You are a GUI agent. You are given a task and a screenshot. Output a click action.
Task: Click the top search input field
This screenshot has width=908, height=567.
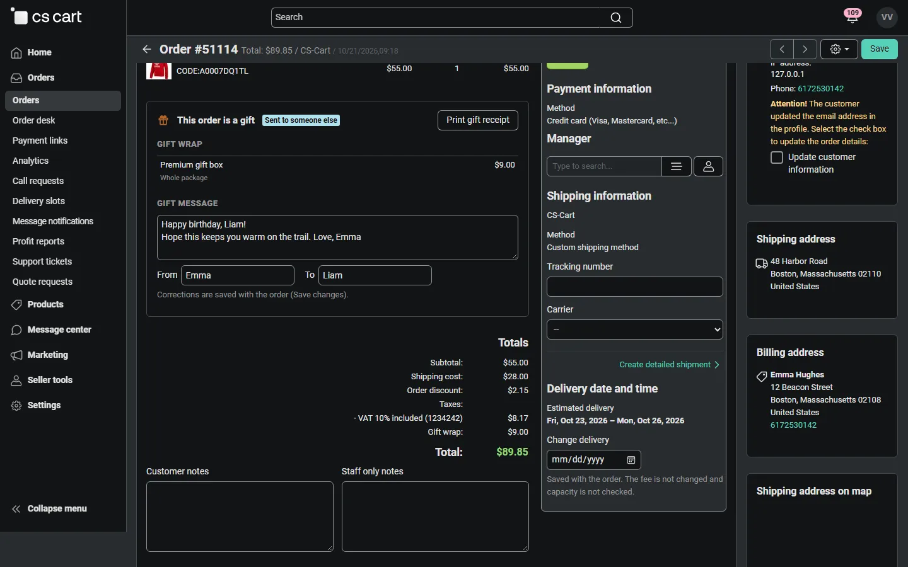click(x=451, y=18)
